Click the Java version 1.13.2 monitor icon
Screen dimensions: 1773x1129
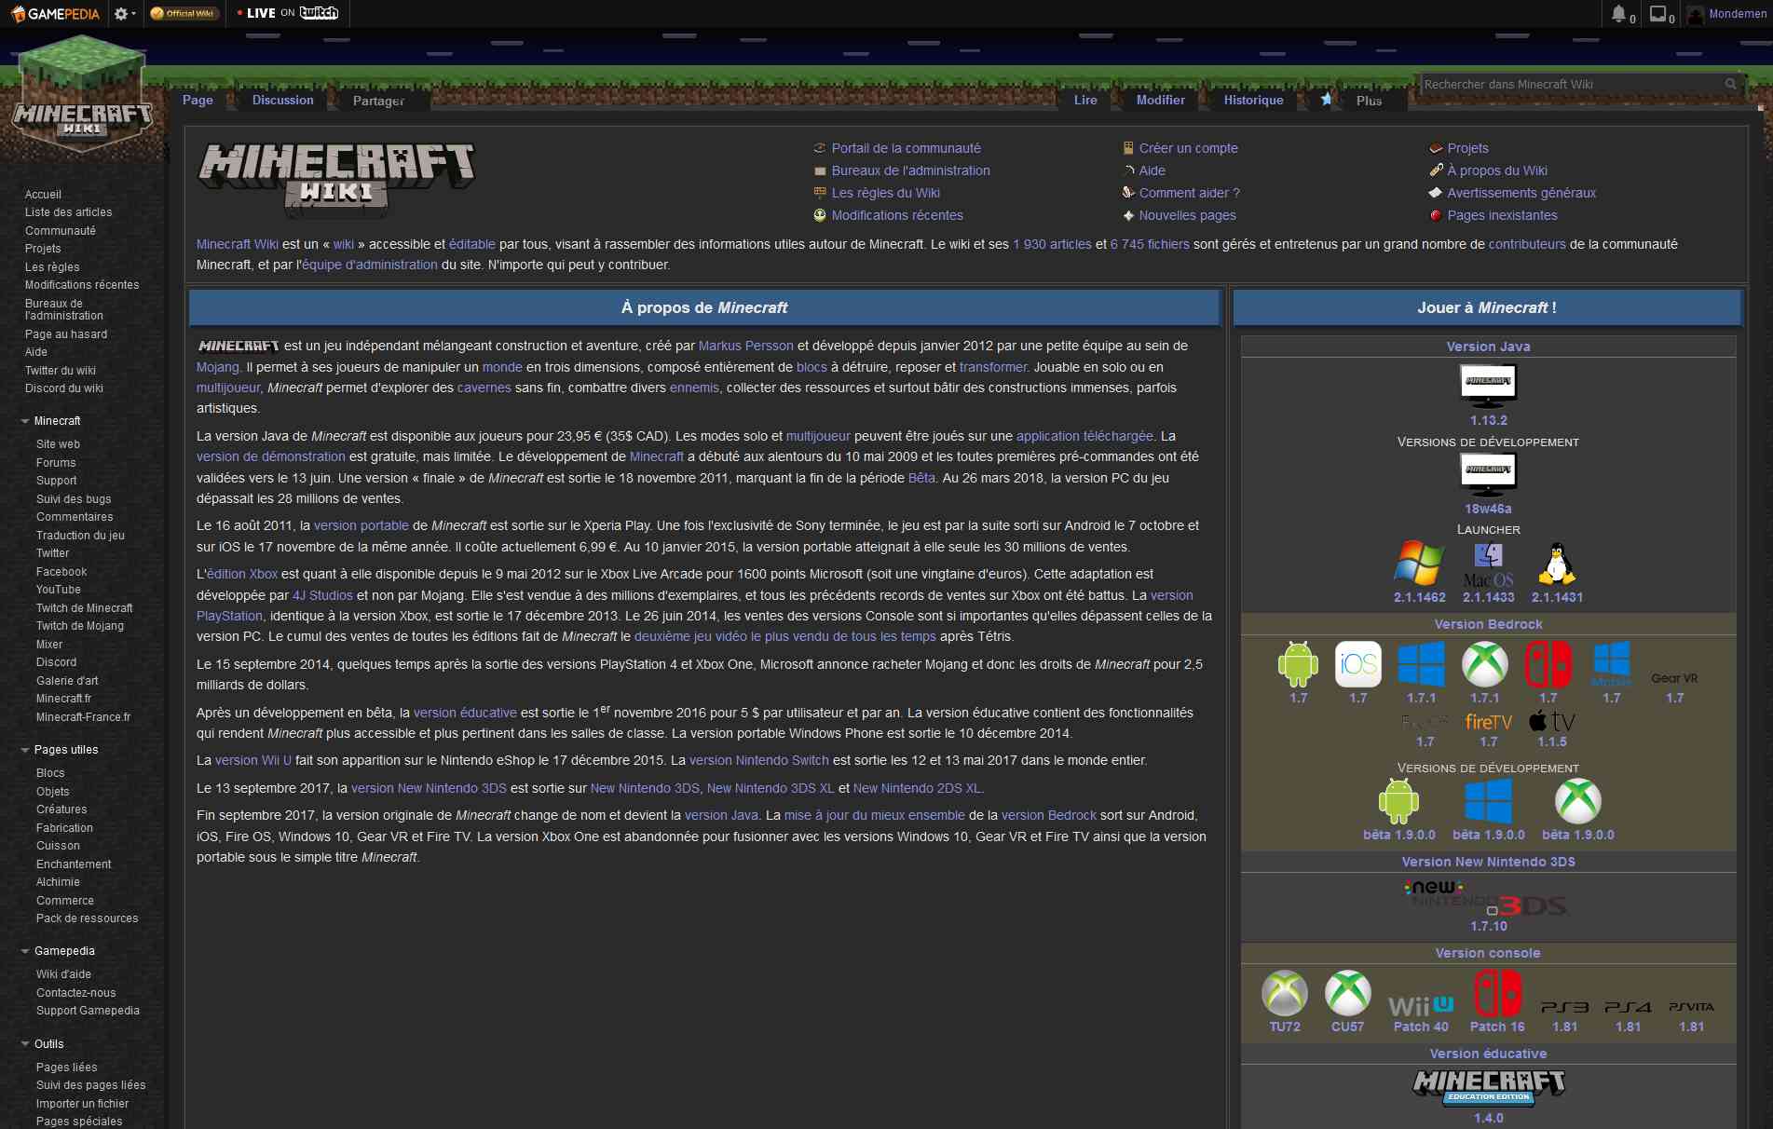(1488, 385)
